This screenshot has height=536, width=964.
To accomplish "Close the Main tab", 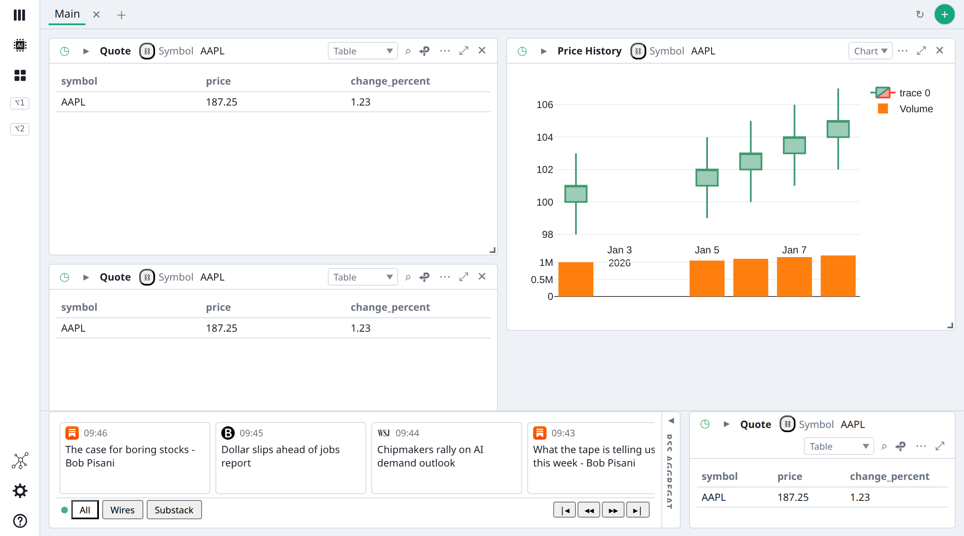I will [x=96, y=15].
